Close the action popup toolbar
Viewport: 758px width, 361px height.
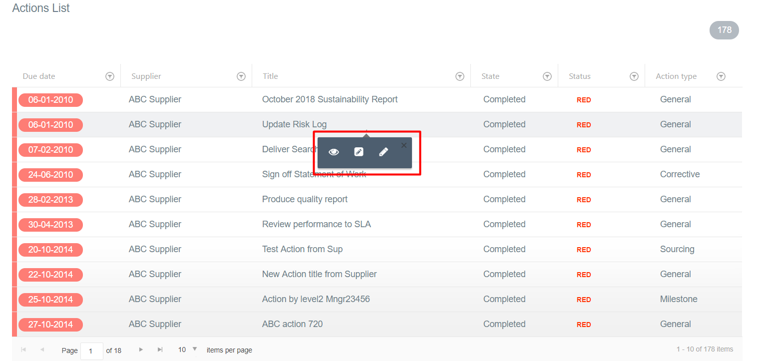[404, 145]
